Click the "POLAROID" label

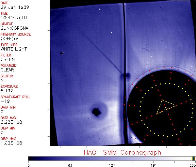point(8,66)
